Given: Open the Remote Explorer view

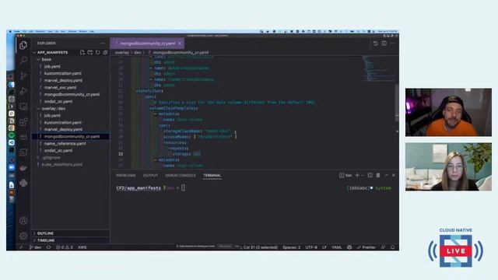Looking at the screenshot, I should click(x=23, y=107).
